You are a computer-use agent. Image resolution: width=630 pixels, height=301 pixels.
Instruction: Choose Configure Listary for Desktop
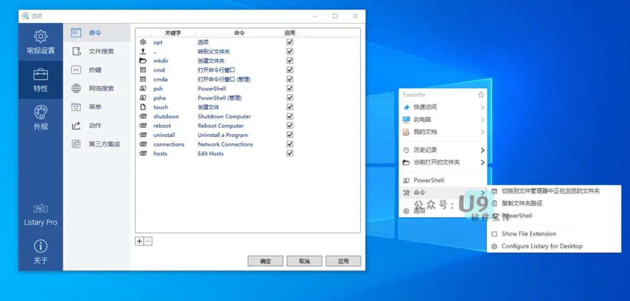(542, 246)
